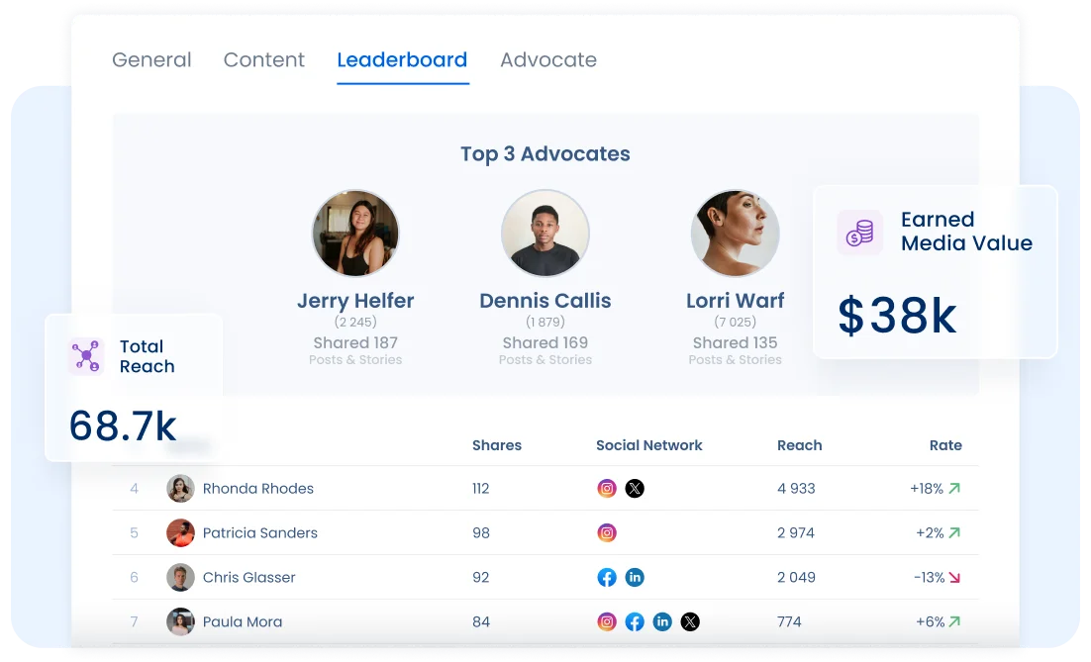Sort by the Shares column header
Image resolution: width=1091 pixels, height=662 pixels.
point(496,445)
